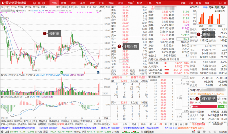Open 查看千档盘口 link
The width and height of the screenshot is (228, 134).
tap(139, 77)
